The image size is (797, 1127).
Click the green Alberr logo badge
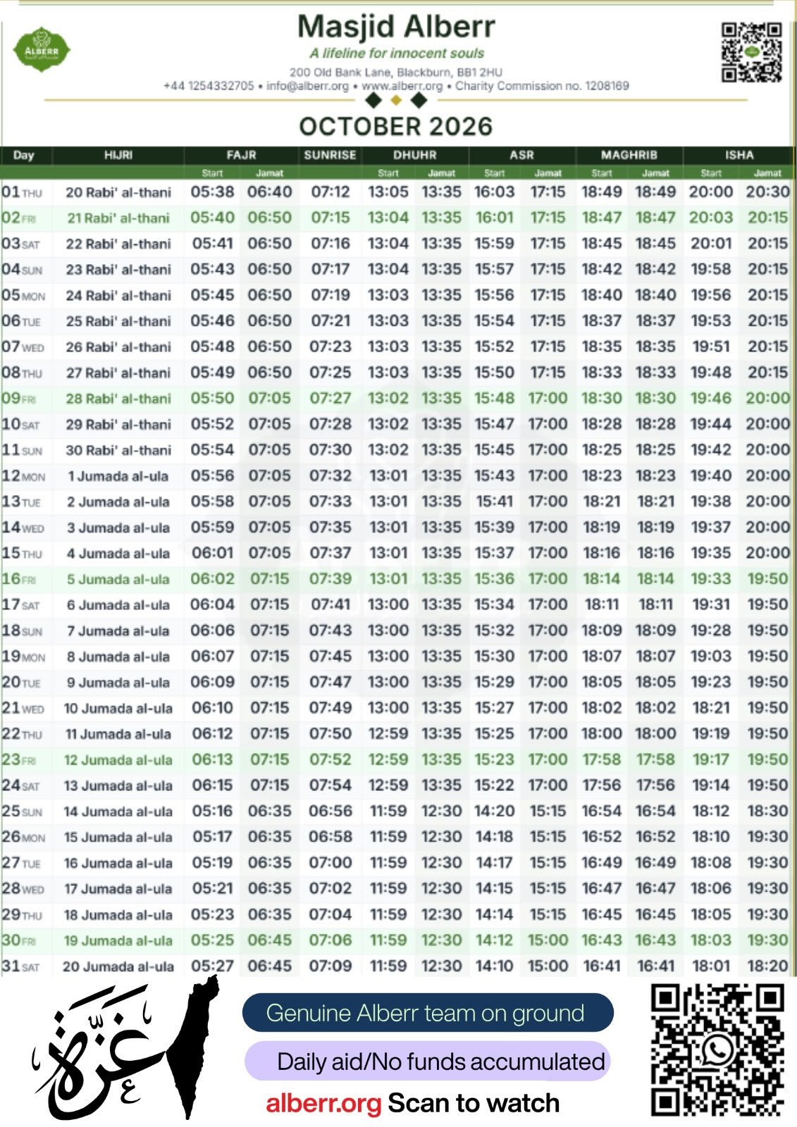click(42, 49)
